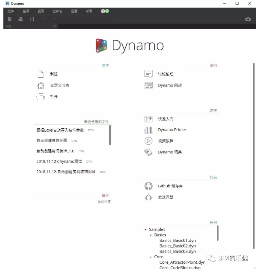Open recent file 2018.11.12-Chynamo测试
Image resolution: width=260 pixels, height=277 pixels.
pyautogui.click(x=59, y=162)
